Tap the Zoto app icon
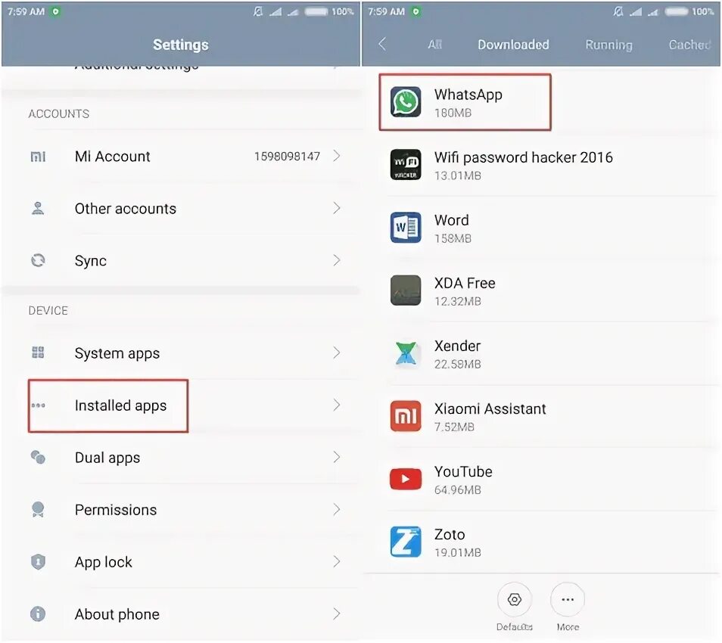Image resolution: width=722 pixels, height=643 pixels. point(405,542)
